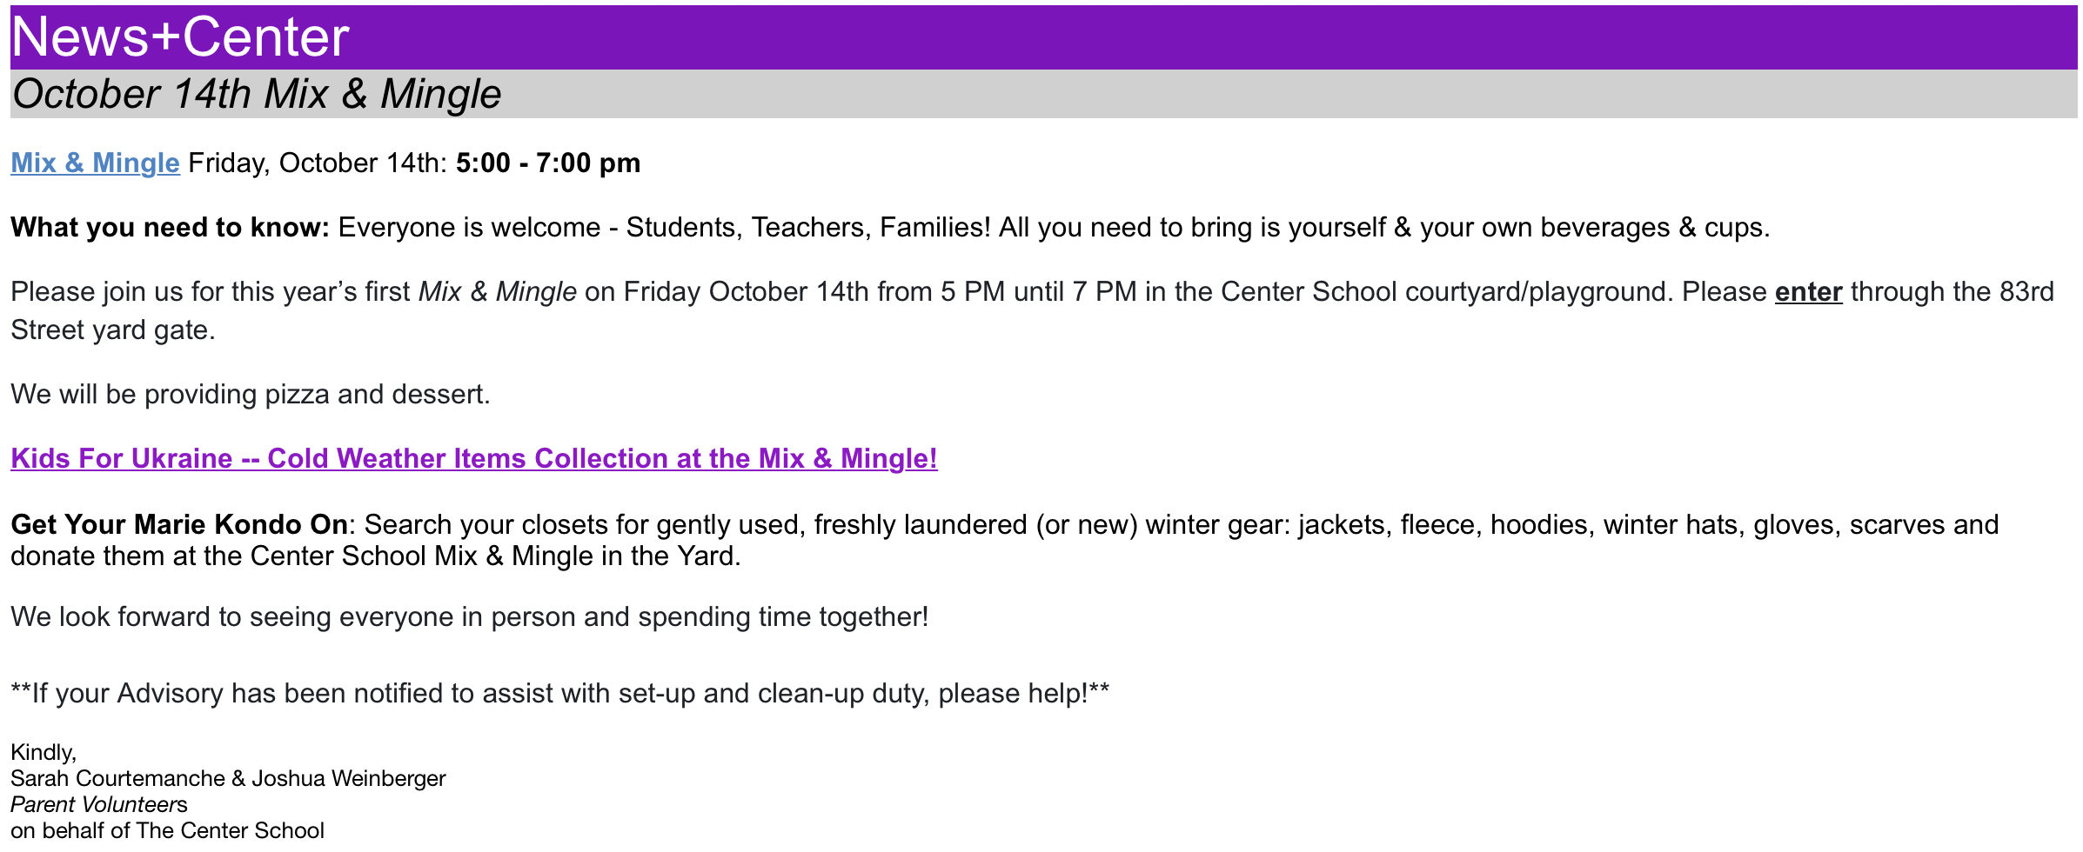Click 'on behalf of The Center School' line

pyautogui.click(x=167, y=830)
